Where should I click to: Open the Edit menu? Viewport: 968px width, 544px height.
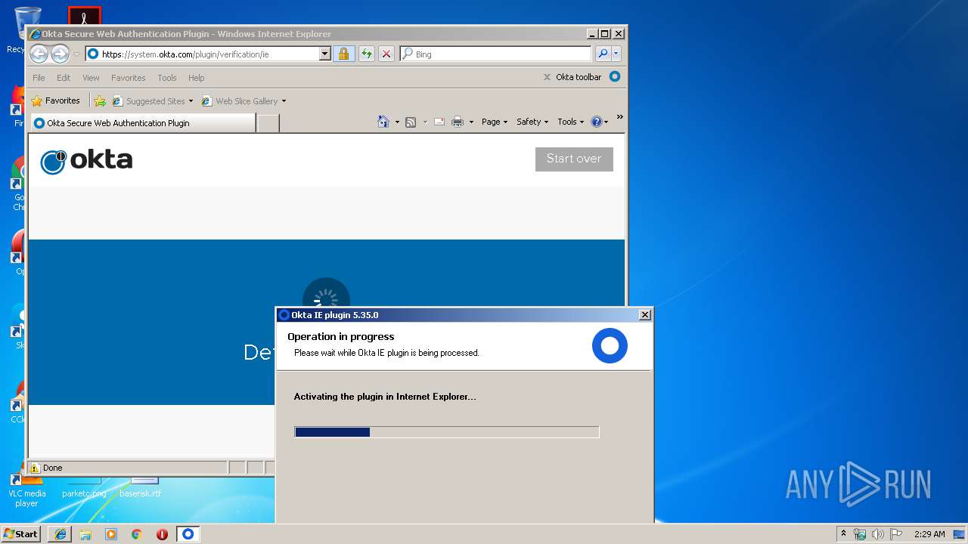(64, 78)
